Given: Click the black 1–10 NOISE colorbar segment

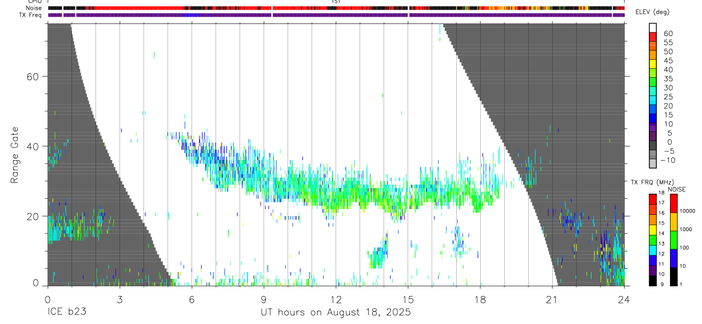Looking at the screenshot, I should click(674, 277).
